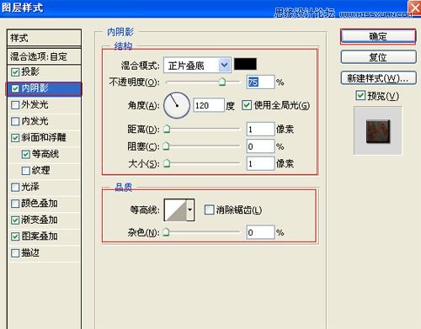Click the 杂色 value field
The height and width of the screenshot is (329, 421).
click(x=260, y=232)
